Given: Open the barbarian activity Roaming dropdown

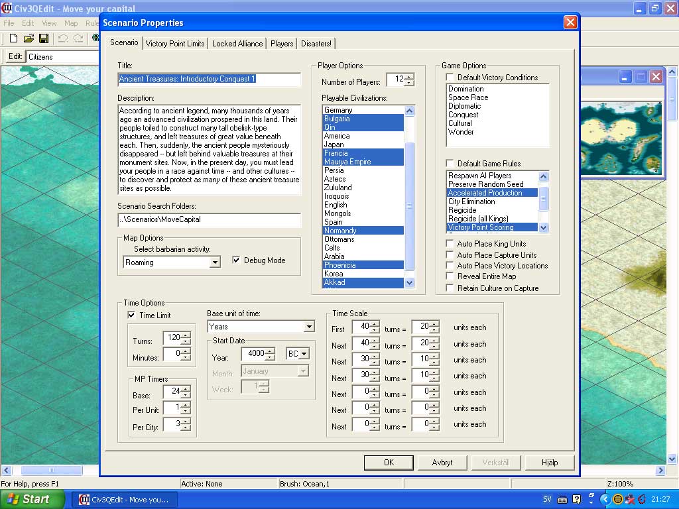Looking at the screenshot, I should [x=215, y=262].
